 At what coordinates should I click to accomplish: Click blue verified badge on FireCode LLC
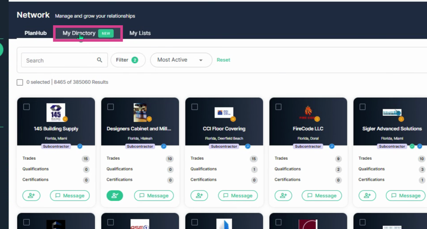[x=332, y=146]
